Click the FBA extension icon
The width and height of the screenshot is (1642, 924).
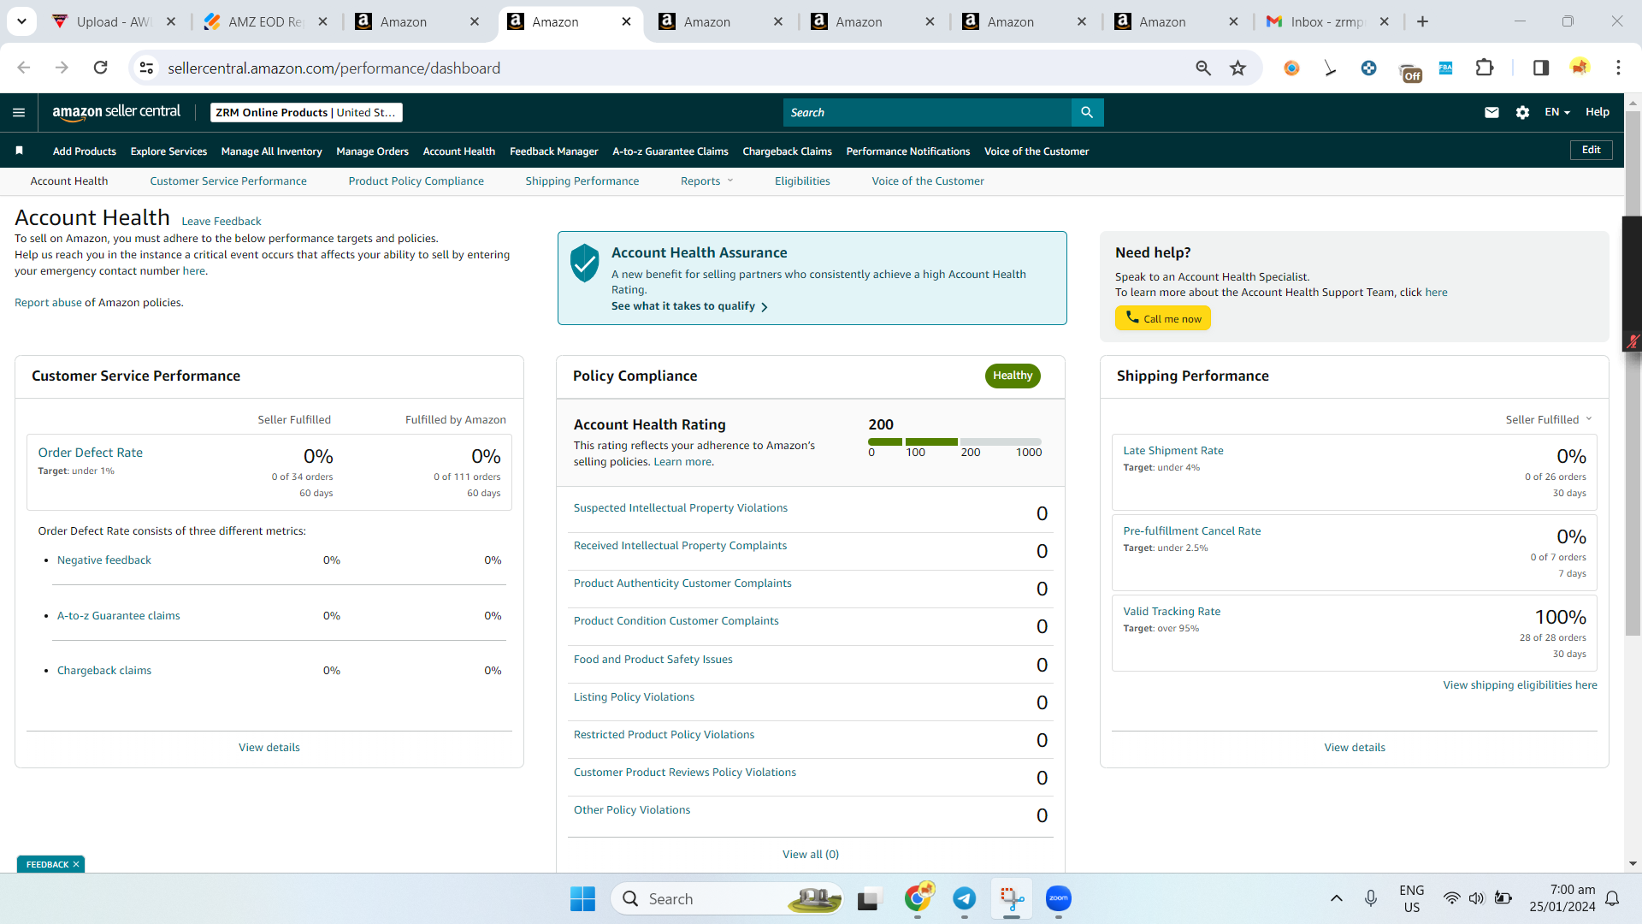click(x=1445, y=68)
